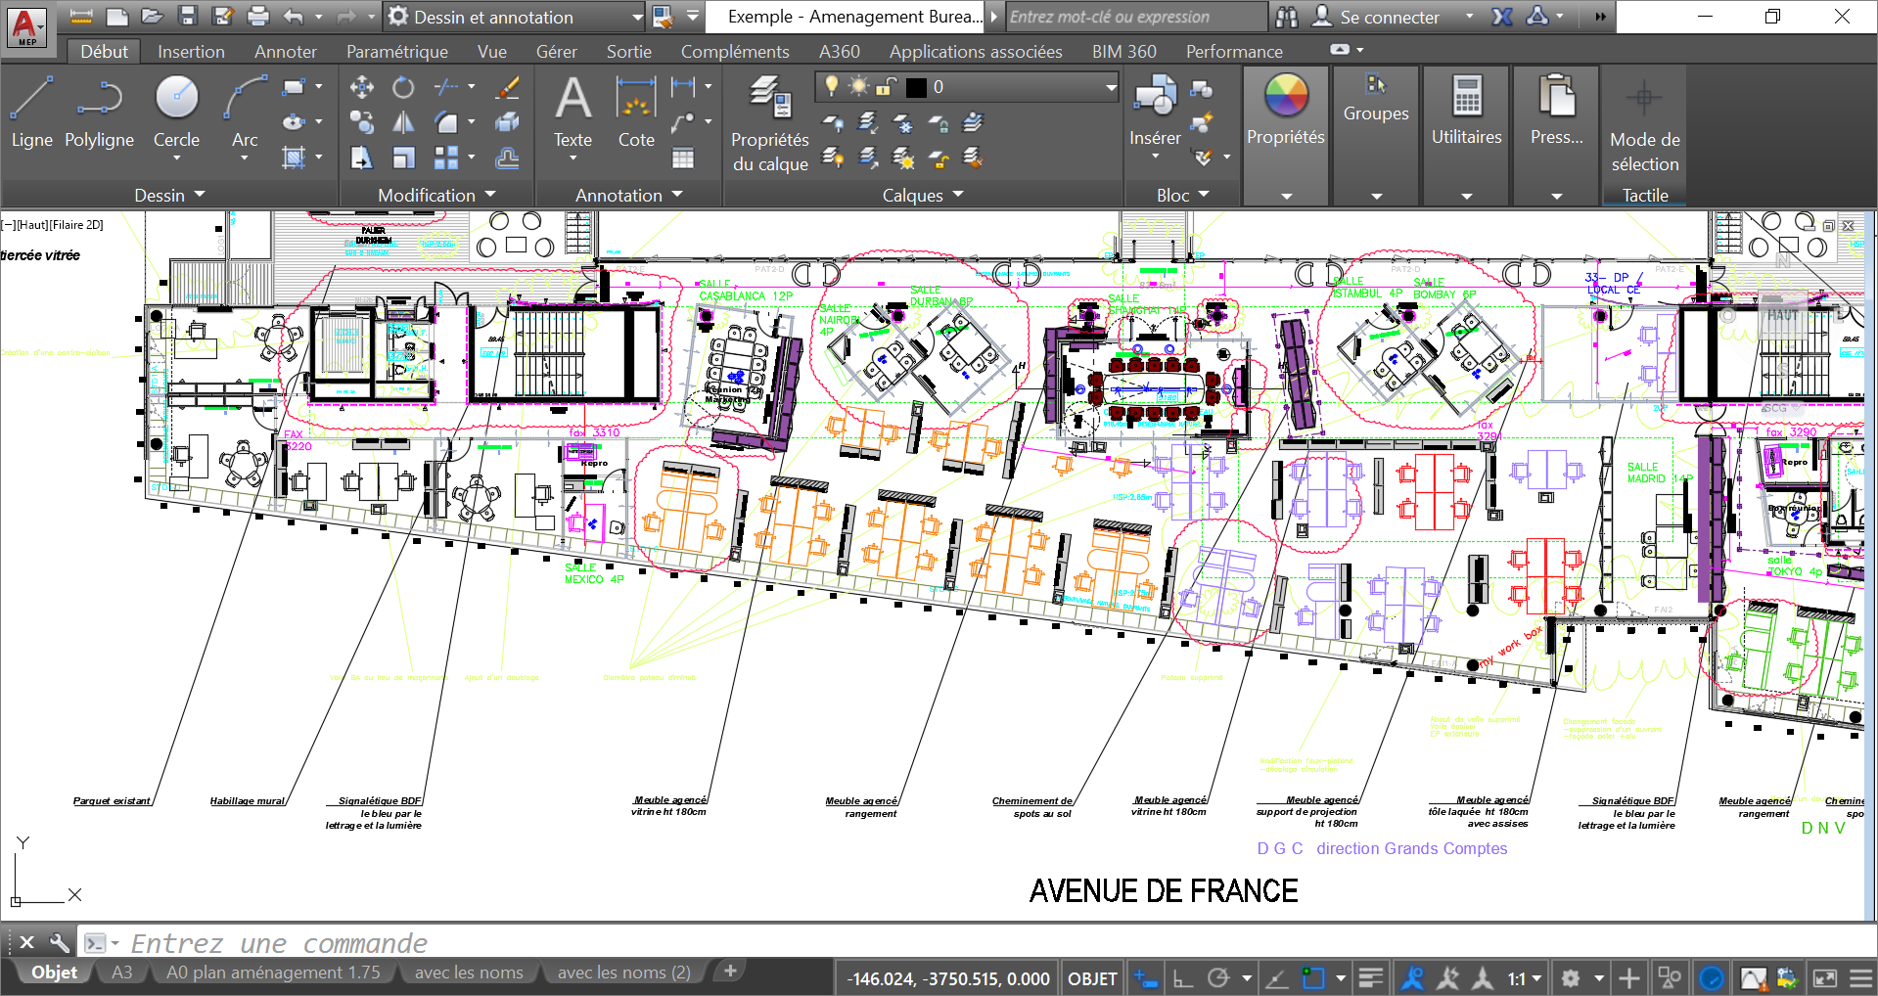Open the layer list dropdown
This screenshot has width=1878, height=996.
coord(1111,87)
